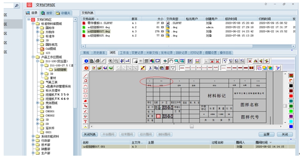Click the red X delete icon in top toolbar
This screenshot has width=300, height=156.
coord(250,61)
